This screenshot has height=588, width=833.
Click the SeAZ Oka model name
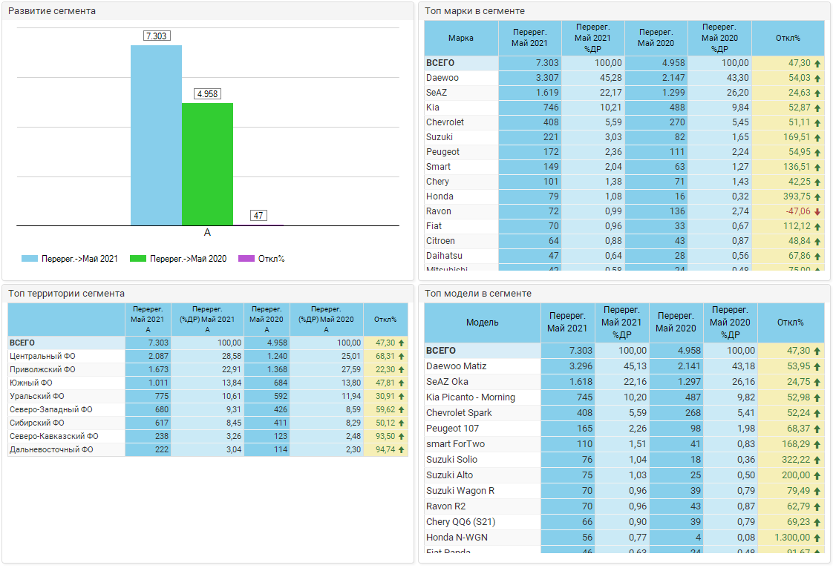[447, 382]
